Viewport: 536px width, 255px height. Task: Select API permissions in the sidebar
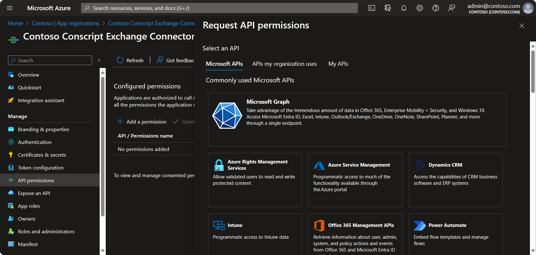point(50,180)
